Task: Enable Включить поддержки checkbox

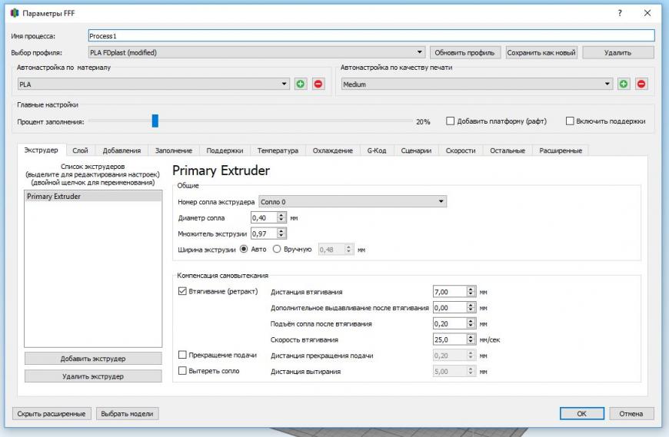Action: click(x=570, y=121)
